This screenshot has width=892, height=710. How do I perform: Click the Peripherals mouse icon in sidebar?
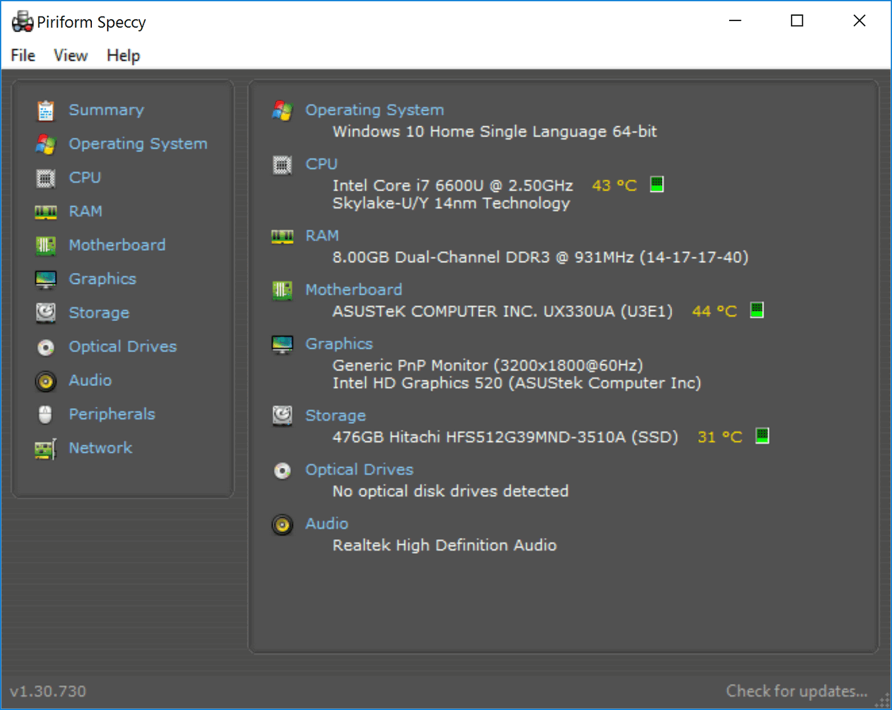tap(45, 414)
